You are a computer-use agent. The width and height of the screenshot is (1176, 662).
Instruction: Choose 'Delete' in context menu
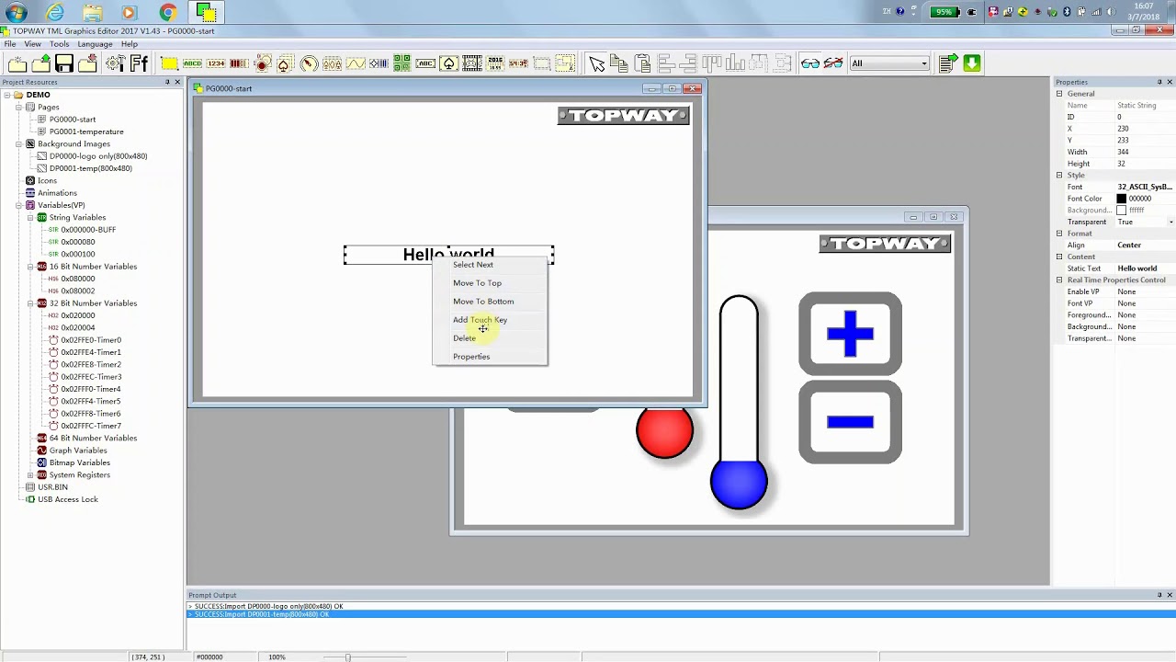coord(464,338)
